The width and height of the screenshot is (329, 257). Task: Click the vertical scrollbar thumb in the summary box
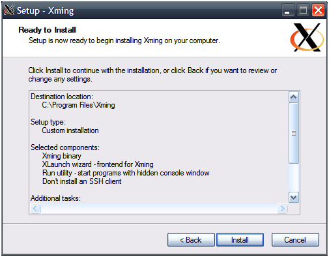[294, 133]
